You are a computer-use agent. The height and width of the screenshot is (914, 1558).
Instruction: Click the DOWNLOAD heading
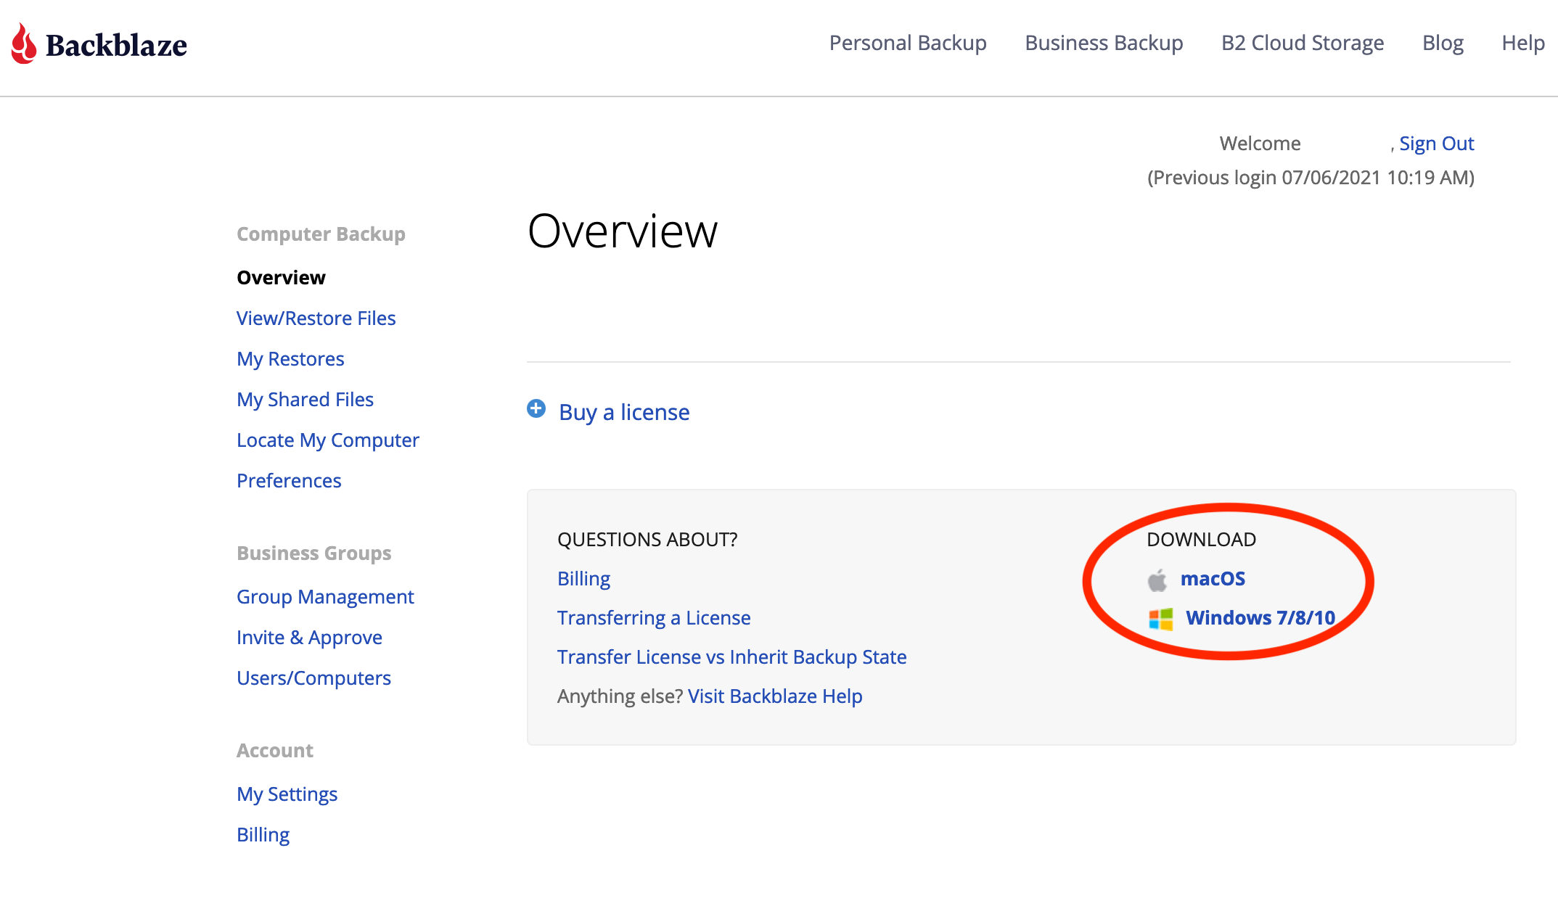coord(1201,540)
